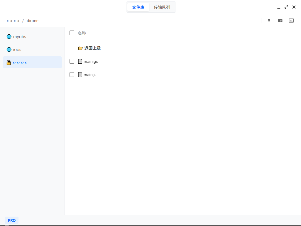Click the lock icon beside x-x-x-x
Image resolution: width=301 pixels, height=226 pixels.
click(9, 63)
